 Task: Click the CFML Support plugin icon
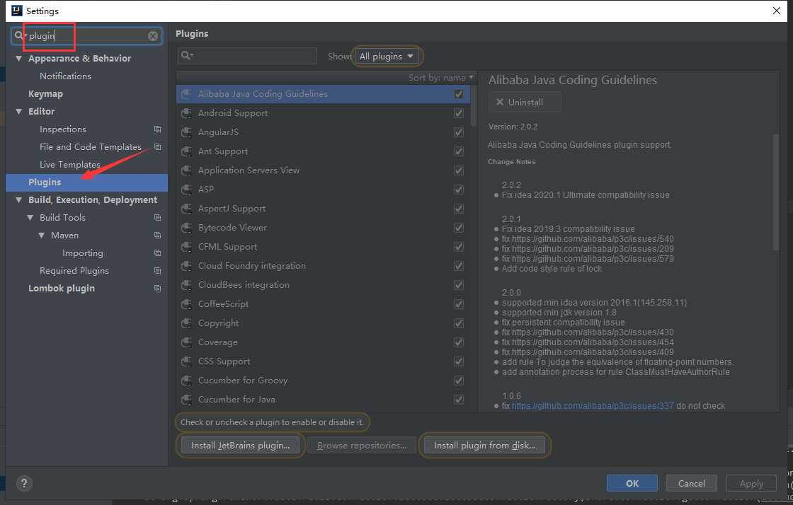(187, 247)
